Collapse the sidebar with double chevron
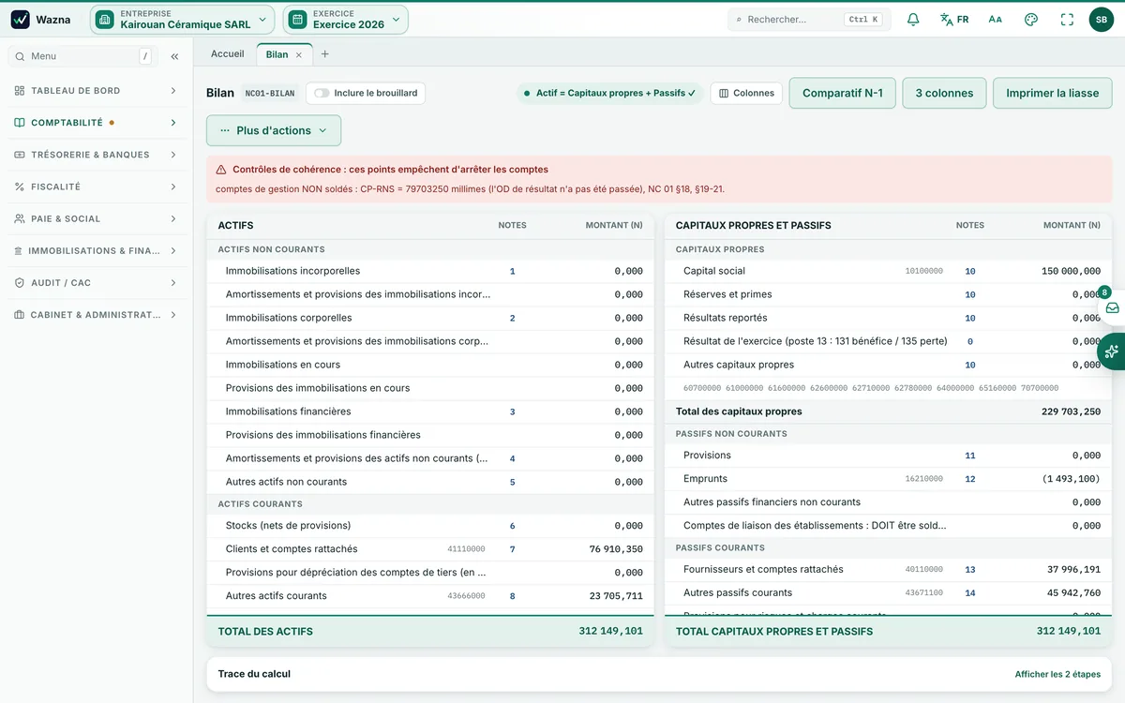This screenshot has width=1125, height=703. point(174,56)
